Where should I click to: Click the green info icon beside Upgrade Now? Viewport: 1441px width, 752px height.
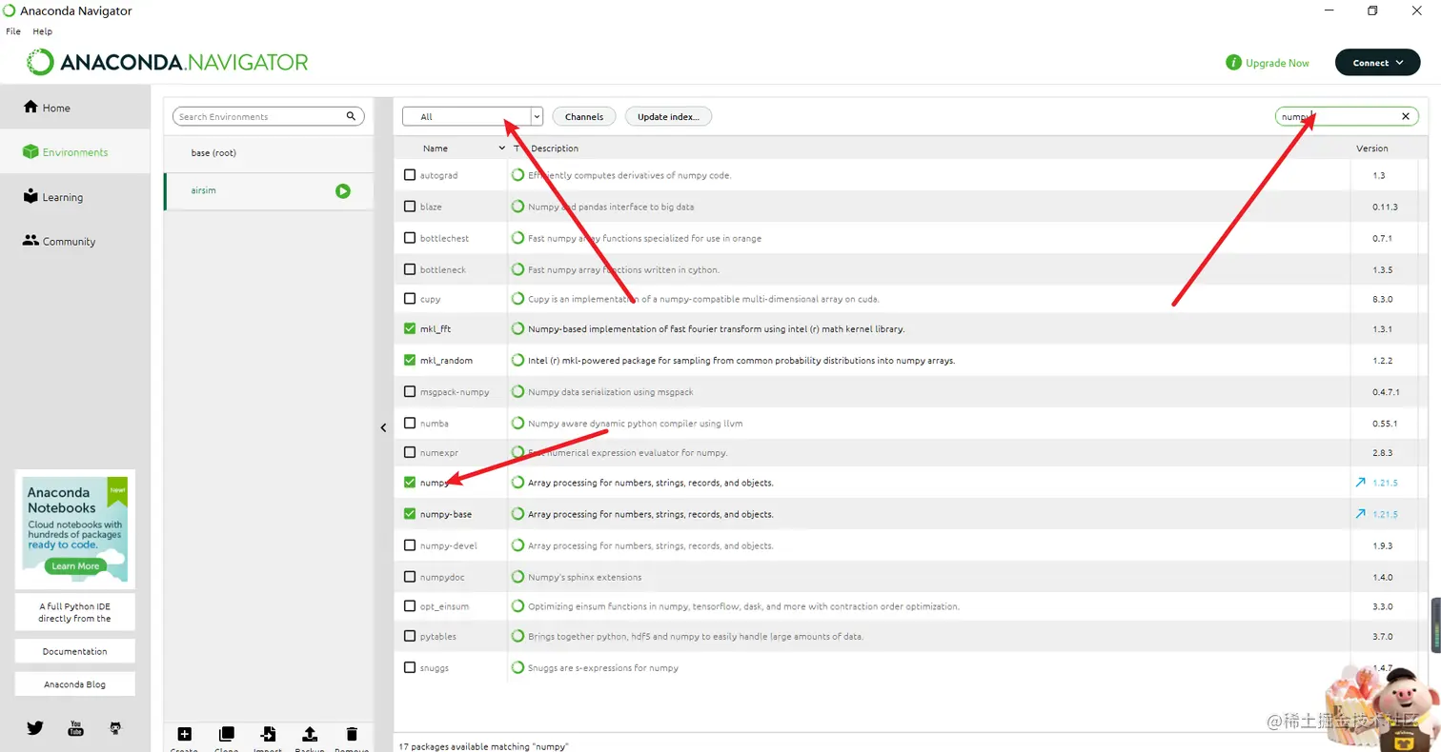coord(1234,63)
